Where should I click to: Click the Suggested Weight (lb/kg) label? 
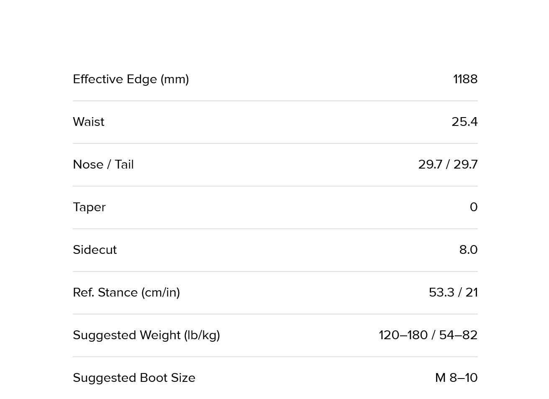pyautogui.click(x=146, y=335)
